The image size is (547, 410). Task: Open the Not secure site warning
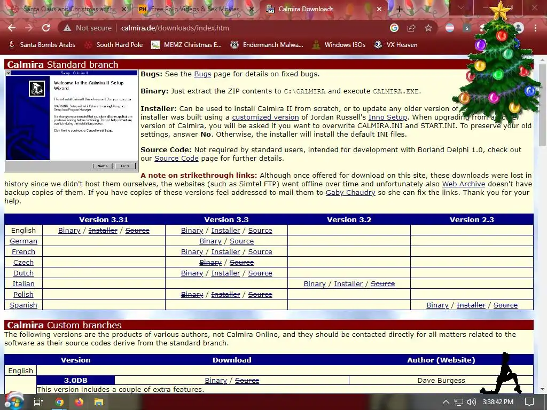(x=87, y=28)
